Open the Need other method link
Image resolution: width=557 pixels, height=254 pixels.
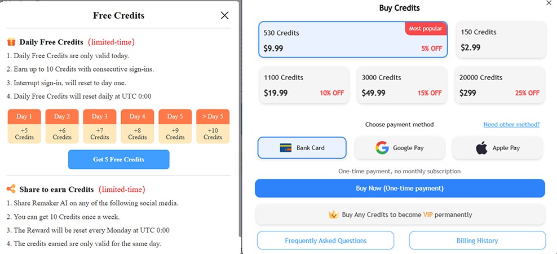(511, 124)
